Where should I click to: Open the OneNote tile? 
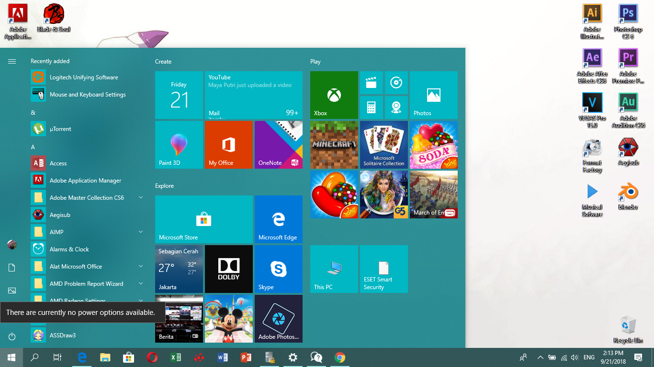[x=279, y=145]
